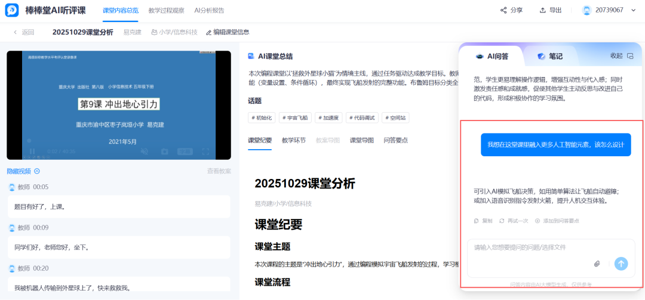
Task: Click the video progress slider handle
Action: click(x=29, y=141)
